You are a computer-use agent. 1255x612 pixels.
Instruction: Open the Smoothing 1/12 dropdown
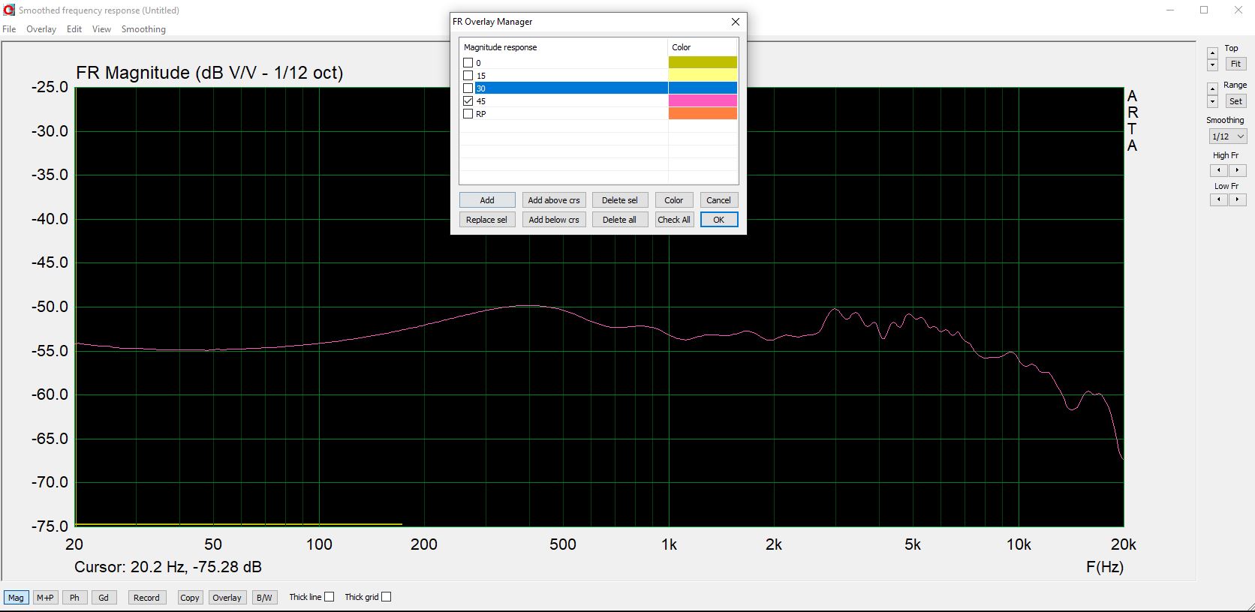[1227, 136]
